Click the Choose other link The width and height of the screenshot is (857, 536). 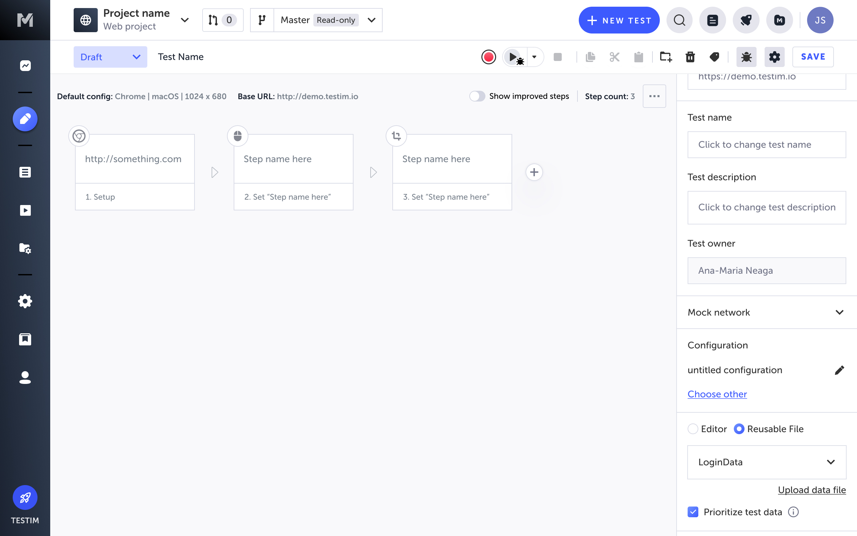click(717, 394)
